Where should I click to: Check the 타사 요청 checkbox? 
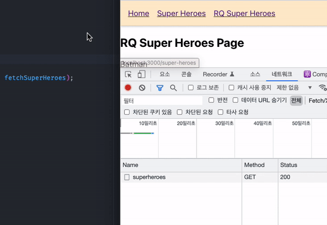click(220, 112)
